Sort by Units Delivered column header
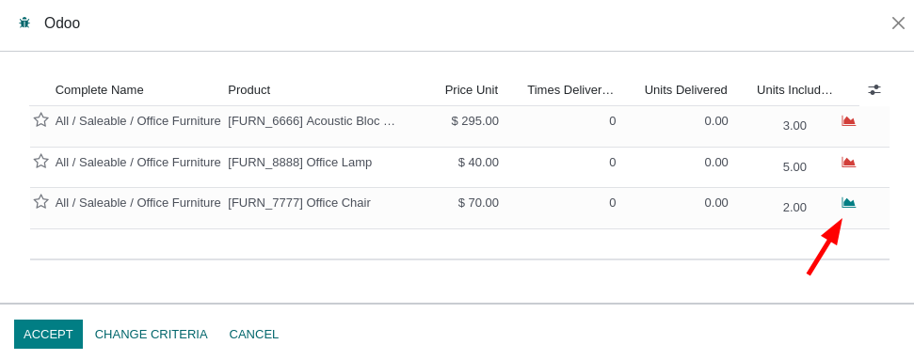Viewport: 914px width, 360px height. 685,89
